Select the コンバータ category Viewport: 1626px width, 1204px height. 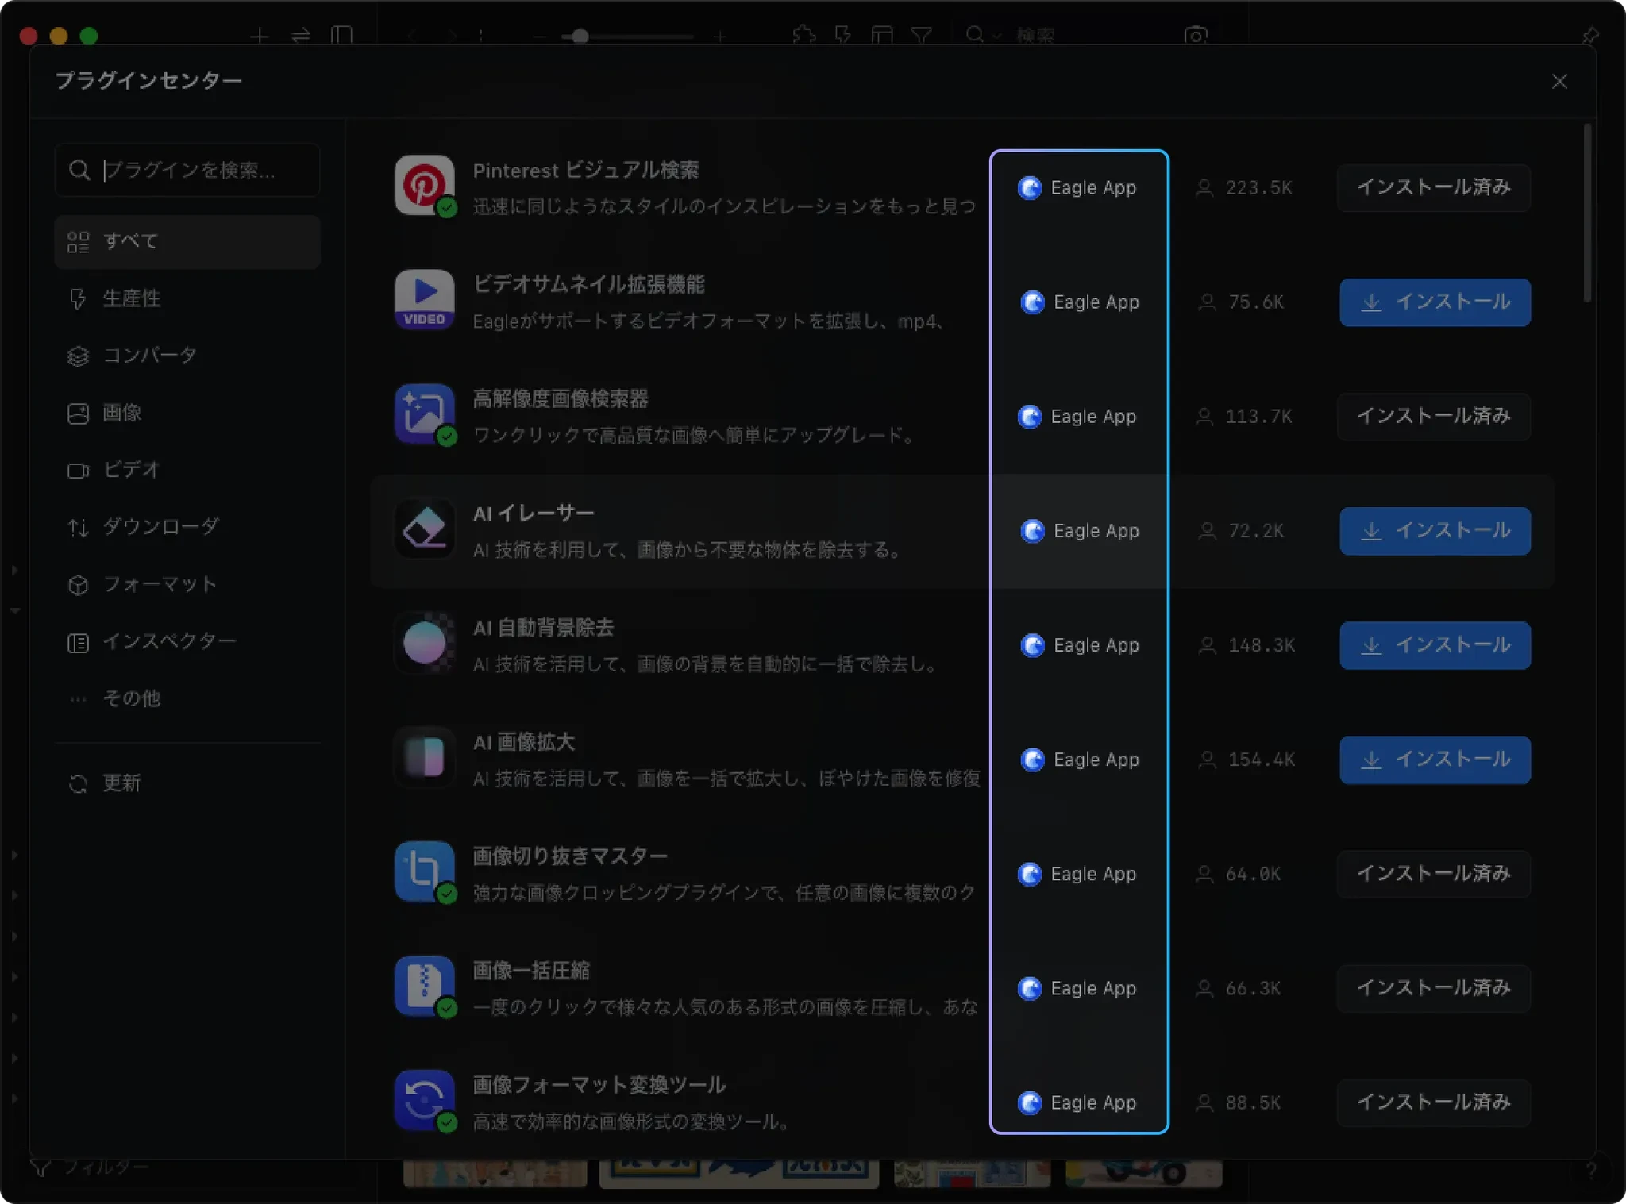tap(187, 356)
